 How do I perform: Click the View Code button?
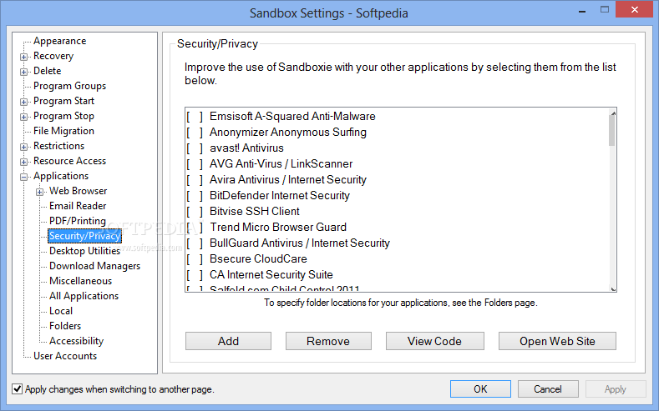pos(434,341)
